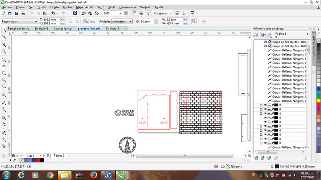
Task: Click the Página 1 page tab
Action: pyautogui.click(x=59, y=156)
